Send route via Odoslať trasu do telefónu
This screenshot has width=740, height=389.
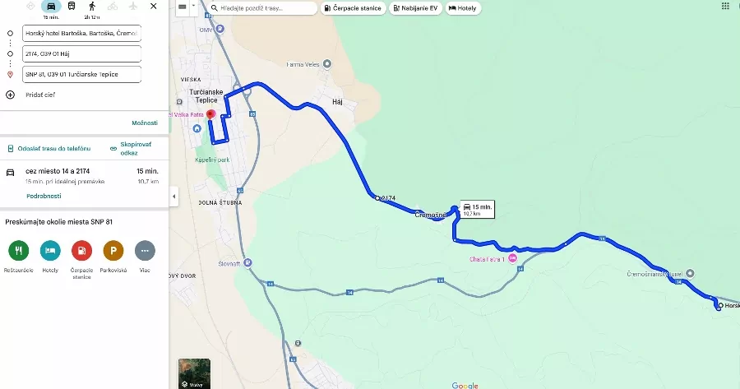(49, 149)
